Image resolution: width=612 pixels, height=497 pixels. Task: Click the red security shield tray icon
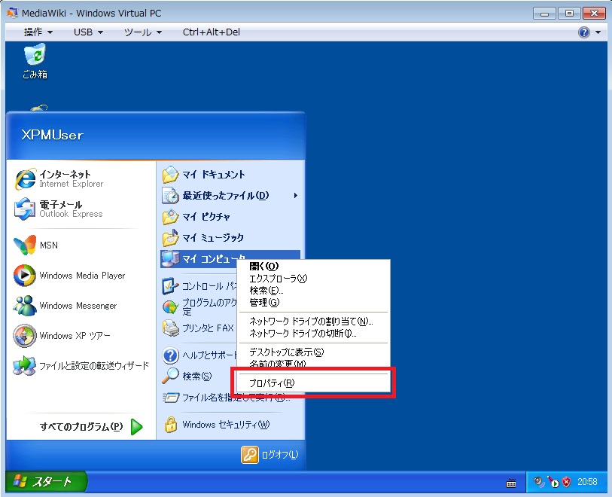point(566,482)
